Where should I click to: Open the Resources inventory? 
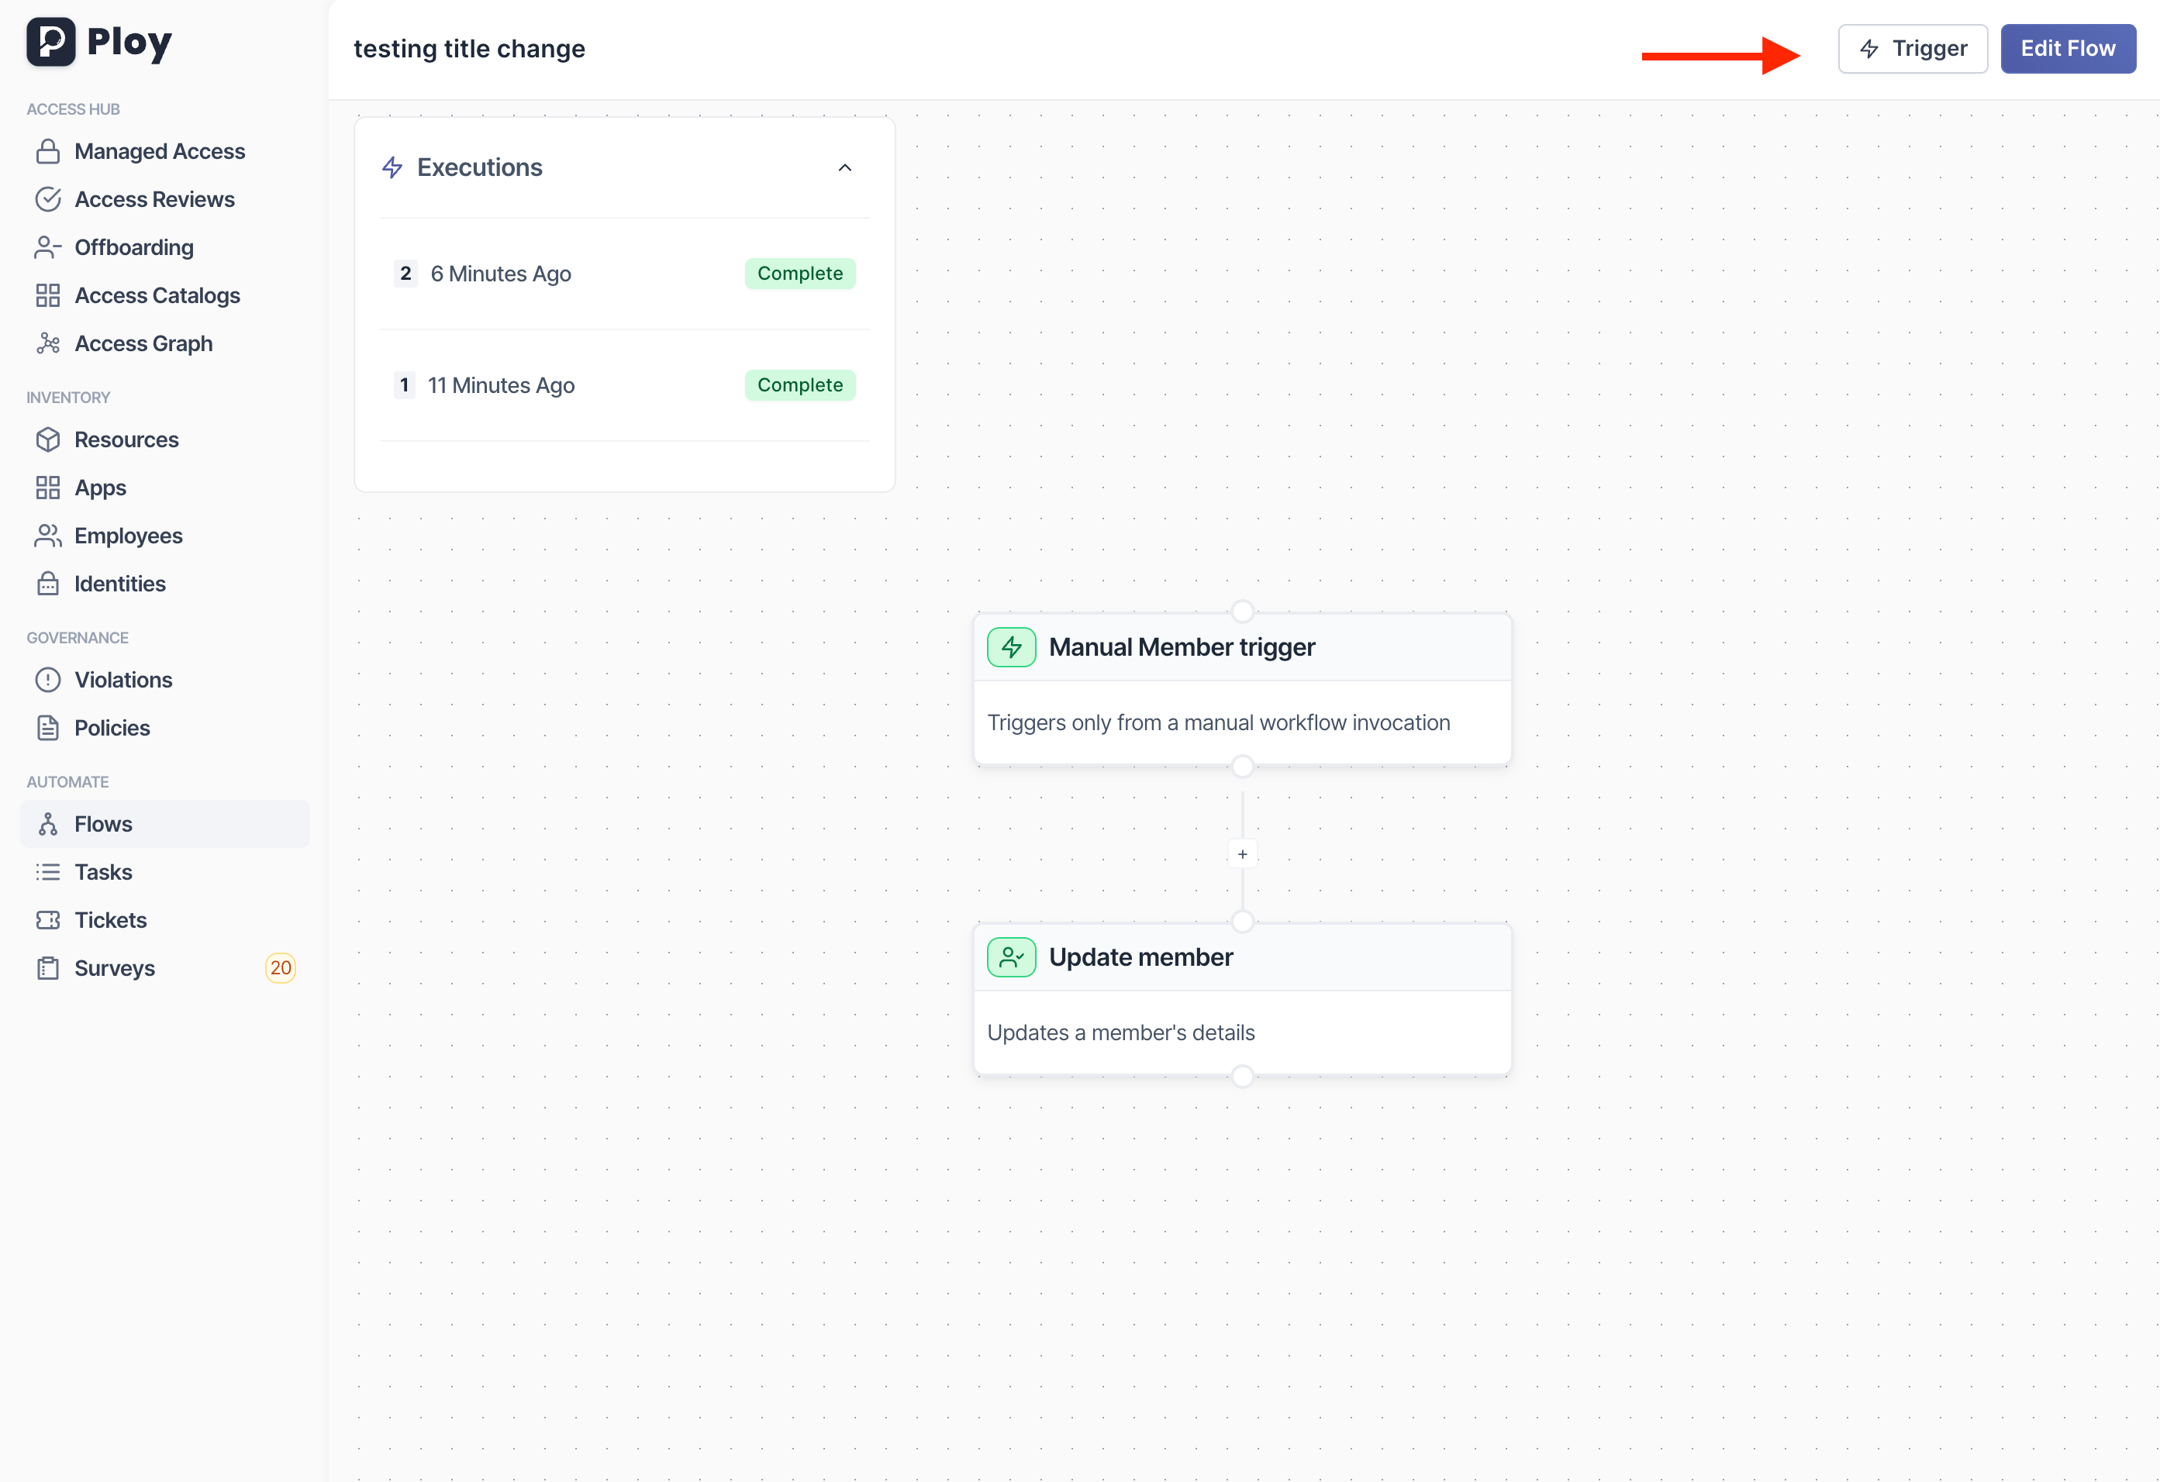(164, 439)
